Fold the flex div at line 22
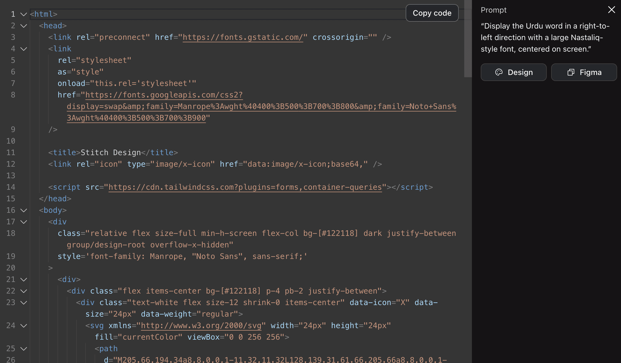This screenshot has width=621, height=363. coord(24,291)
